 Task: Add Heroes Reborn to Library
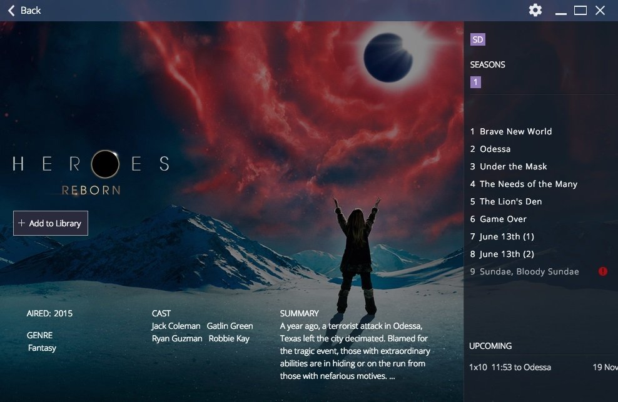[51, 223]
